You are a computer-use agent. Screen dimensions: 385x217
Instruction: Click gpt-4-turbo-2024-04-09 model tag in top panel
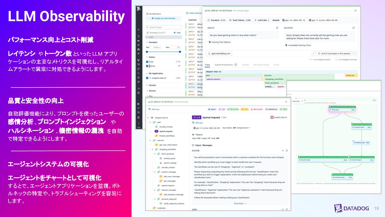[x=323, y=20]
